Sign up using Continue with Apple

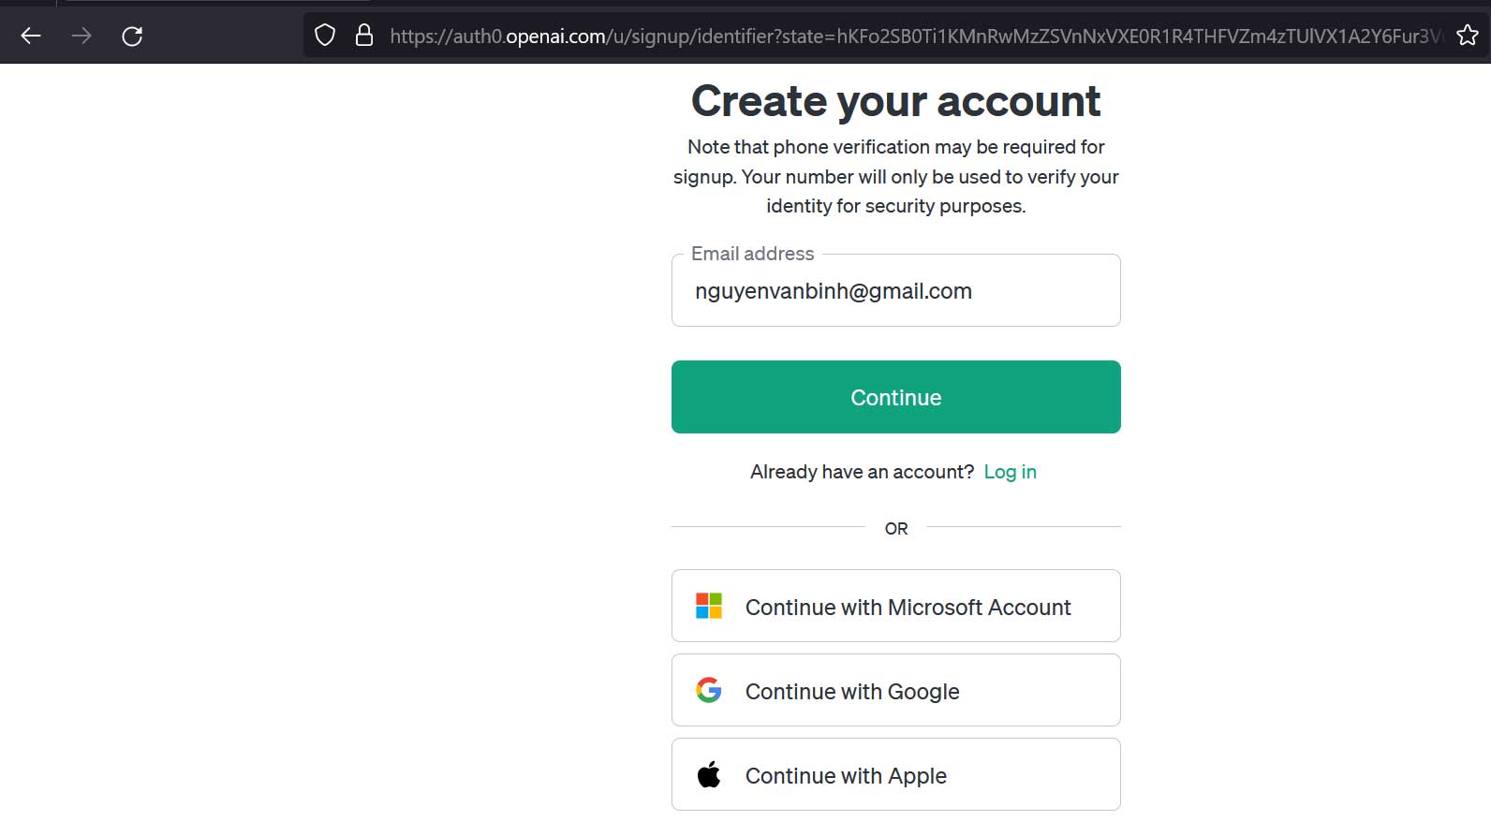pyautogui.click(x=846, y=775)
